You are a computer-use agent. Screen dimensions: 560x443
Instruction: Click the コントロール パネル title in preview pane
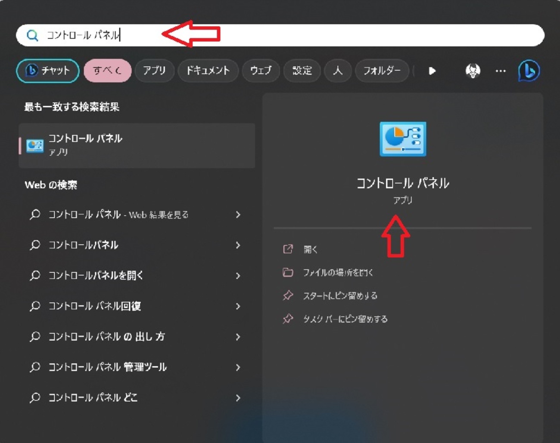click(x=403, y=184)
